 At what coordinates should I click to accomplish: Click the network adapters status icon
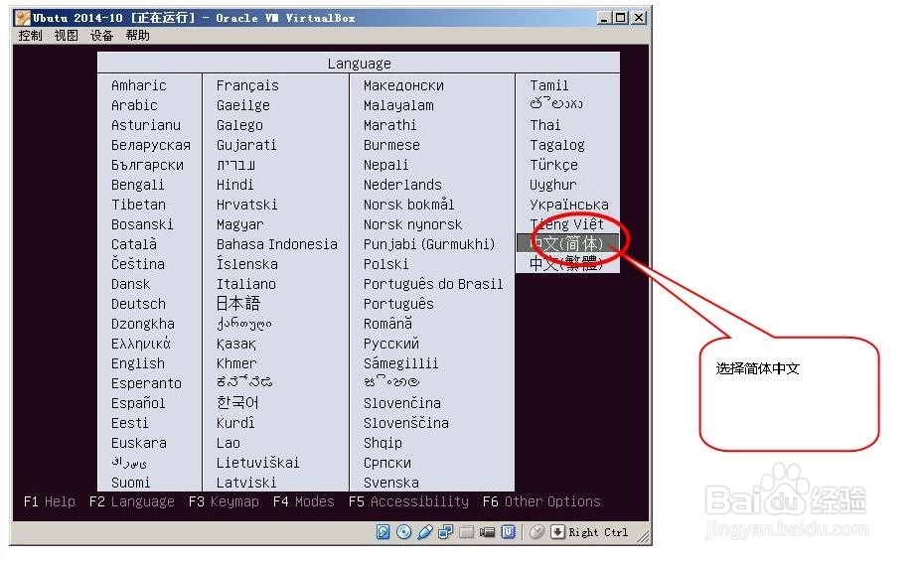click(445, 532)
